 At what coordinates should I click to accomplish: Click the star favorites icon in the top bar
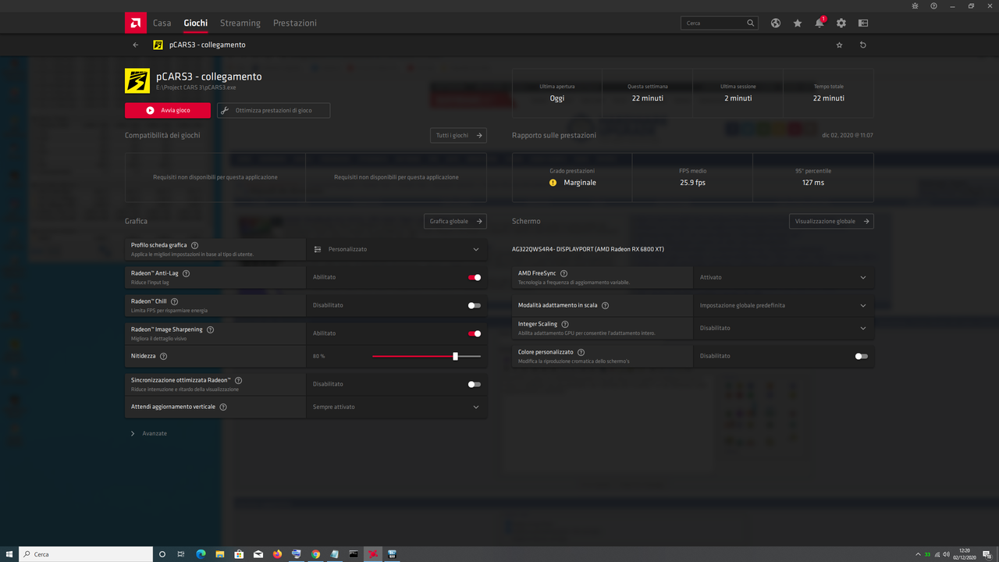[x=797, y=23]
